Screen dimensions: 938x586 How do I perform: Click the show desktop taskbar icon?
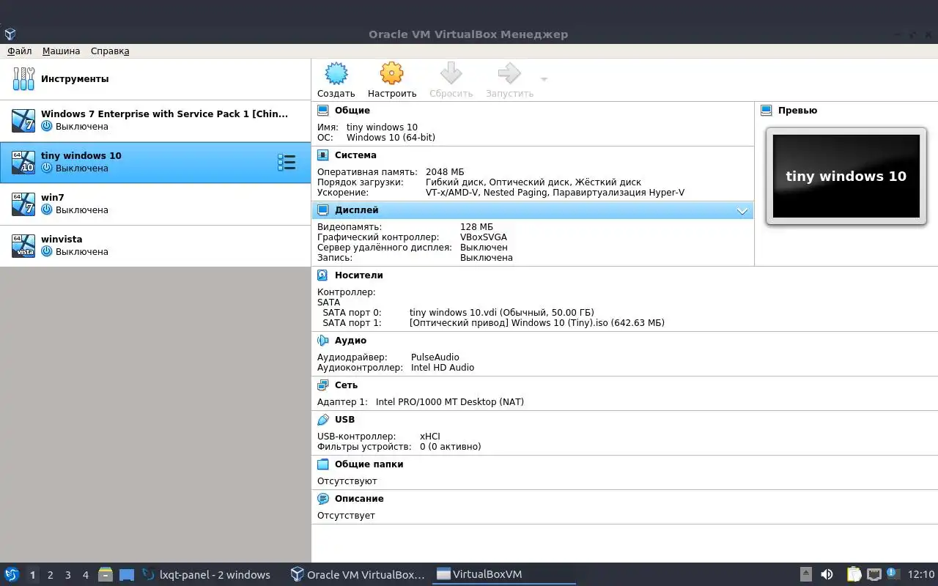pos(127,575)
